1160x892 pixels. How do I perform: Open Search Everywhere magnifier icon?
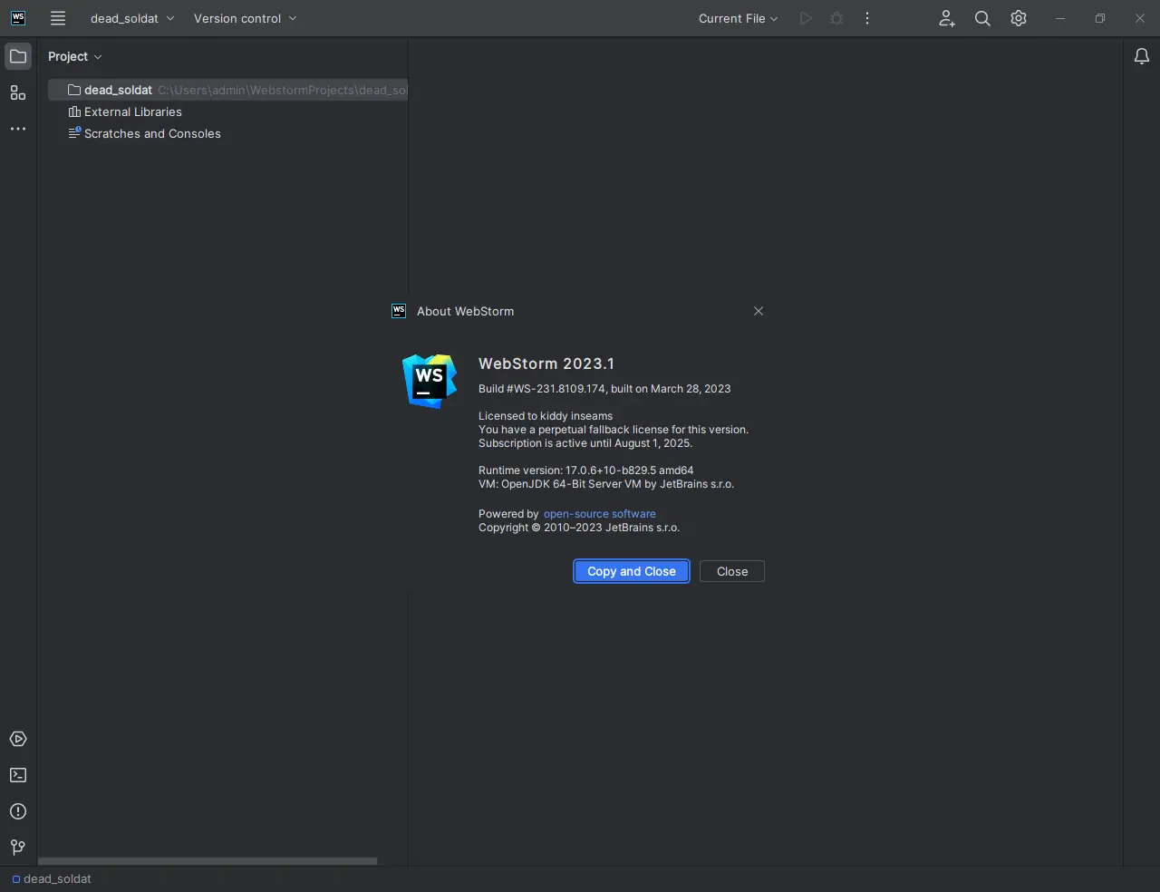982,18
